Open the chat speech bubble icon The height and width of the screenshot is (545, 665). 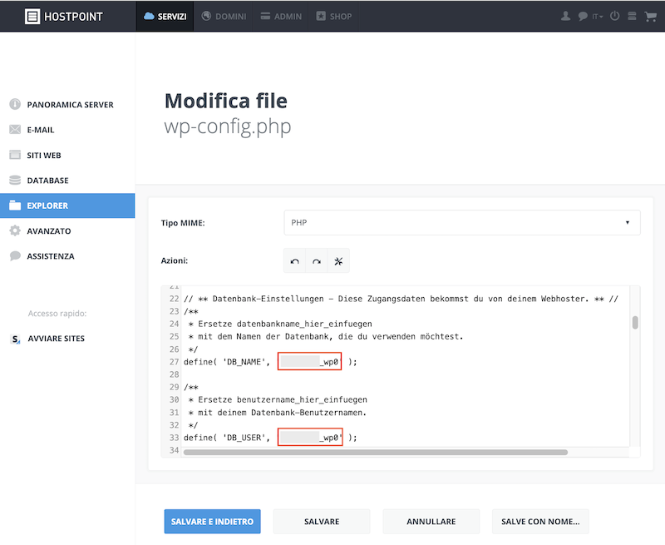coord(583,16)
